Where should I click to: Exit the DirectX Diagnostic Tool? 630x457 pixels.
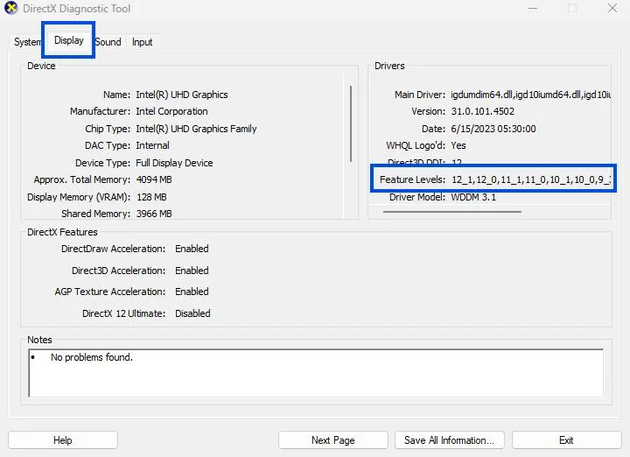tap(566, 440)
